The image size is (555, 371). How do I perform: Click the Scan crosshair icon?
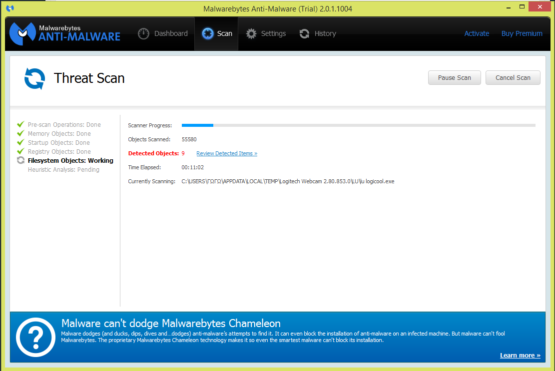(x=208, y=33)
